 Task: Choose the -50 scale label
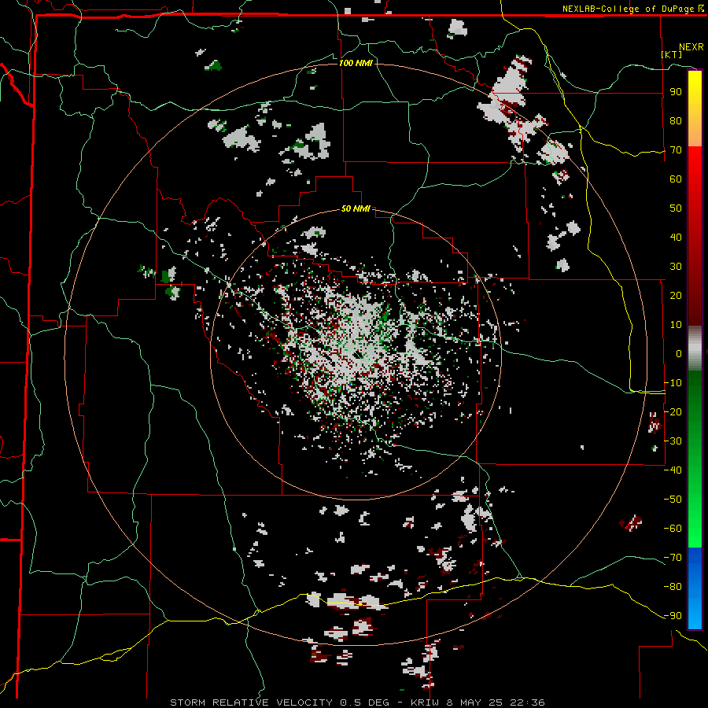(673, 500)
